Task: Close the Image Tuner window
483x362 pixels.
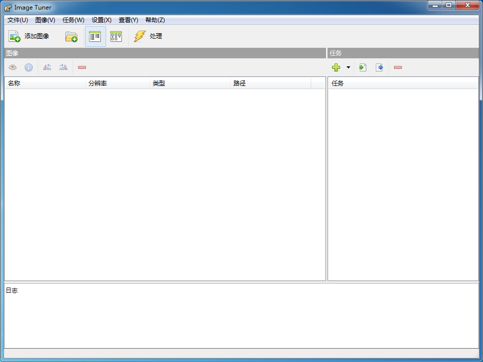Action: (467, 5)
